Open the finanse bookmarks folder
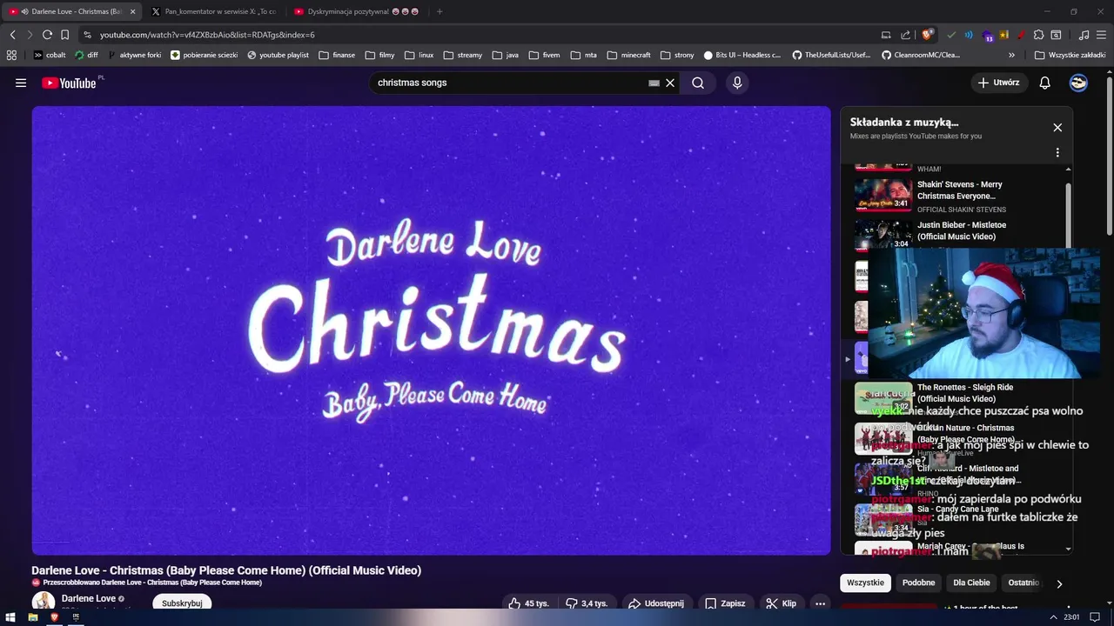This screenshot has height=626, width=1114. pos(337,55)
